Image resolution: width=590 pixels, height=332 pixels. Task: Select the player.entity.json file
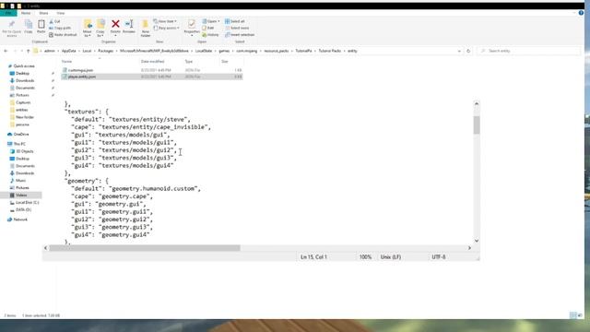[x=151, y=77]
